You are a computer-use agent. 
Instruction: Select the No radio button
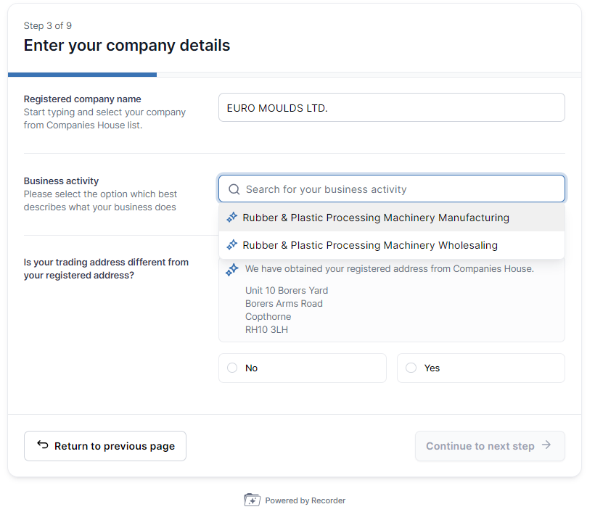232,368
